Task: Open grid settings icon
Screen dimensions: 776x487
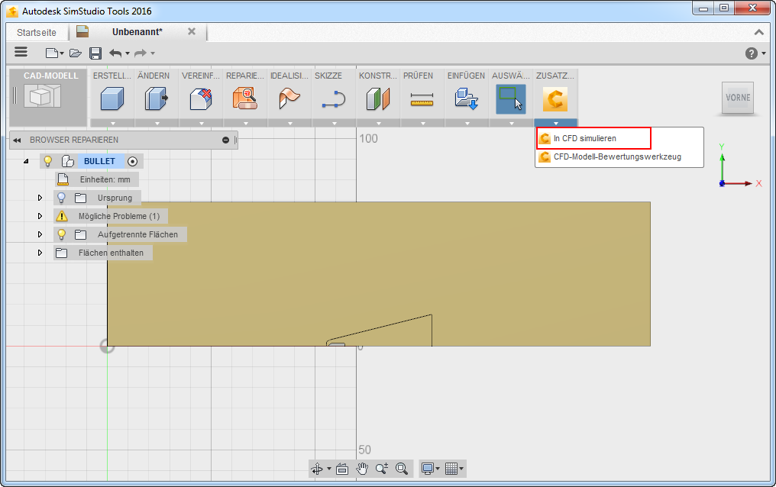Action: 451,468
